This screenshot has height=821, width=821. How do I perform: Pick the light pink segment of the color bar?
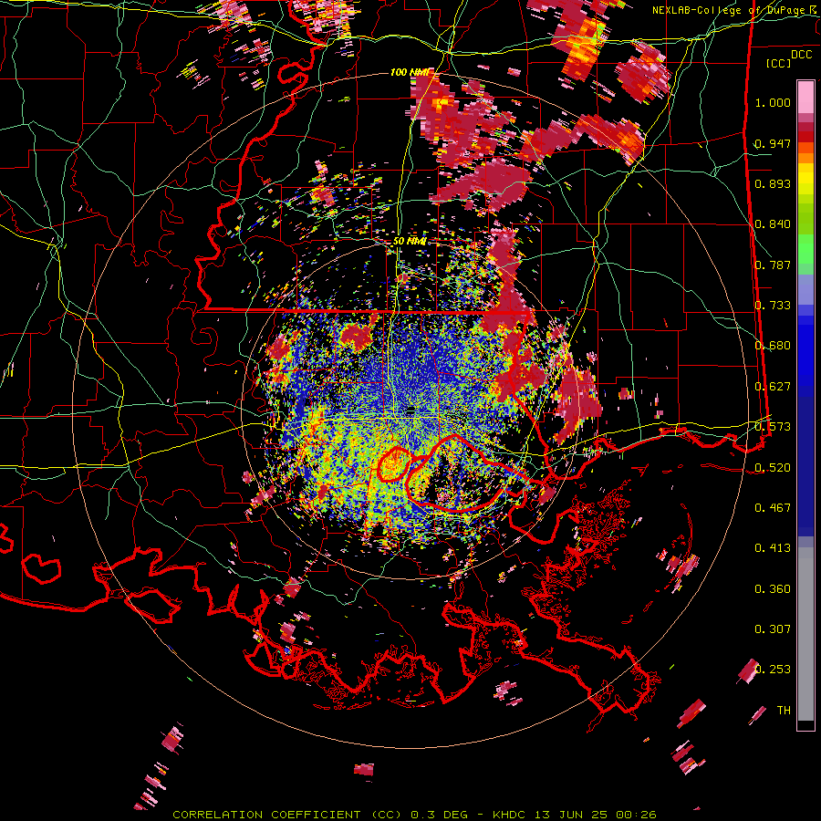tap(805, 97)
